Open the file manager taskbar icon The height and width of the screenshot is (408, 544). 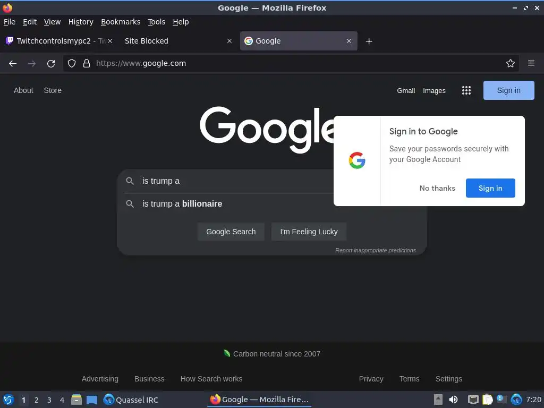pos(76,399)
